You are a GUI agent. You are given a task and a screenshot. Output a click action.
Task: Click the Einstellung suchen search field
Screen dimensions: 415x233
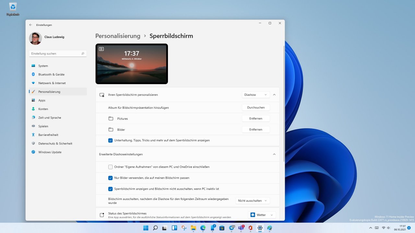(58, 53)
